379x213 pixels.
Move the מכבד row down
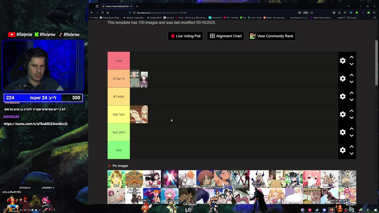click(351, 64)
